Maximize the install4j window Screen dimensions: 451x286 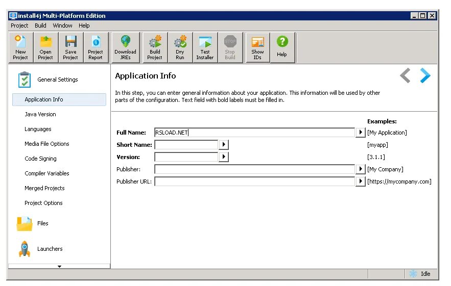click(423, 16)
